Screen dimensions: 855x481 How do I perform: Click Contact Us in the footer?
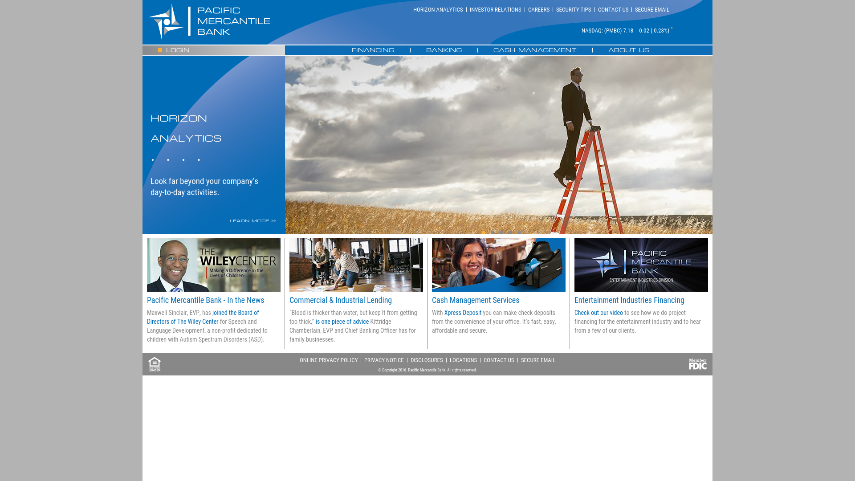[x=499, y=360]
